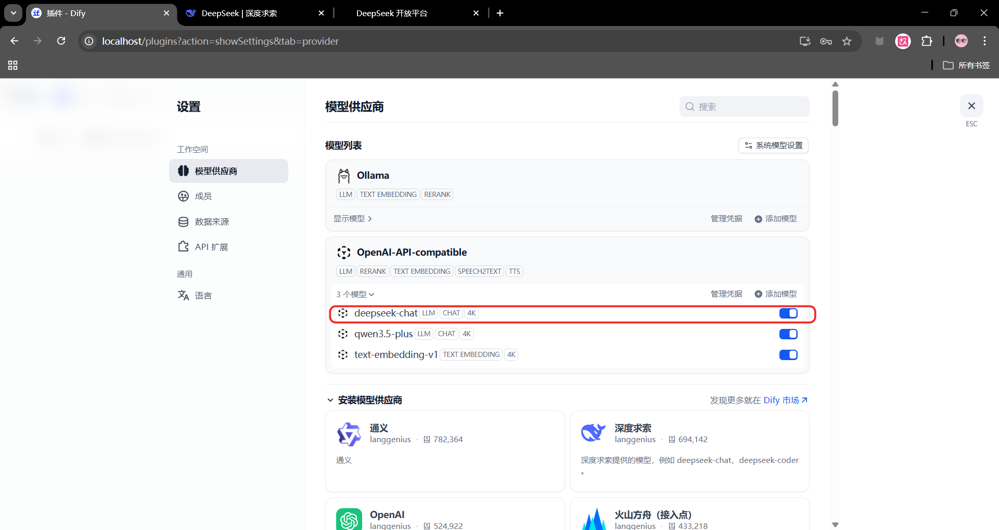Click the 火山方舟 mountain logo icon

click(x=594, y=520)
